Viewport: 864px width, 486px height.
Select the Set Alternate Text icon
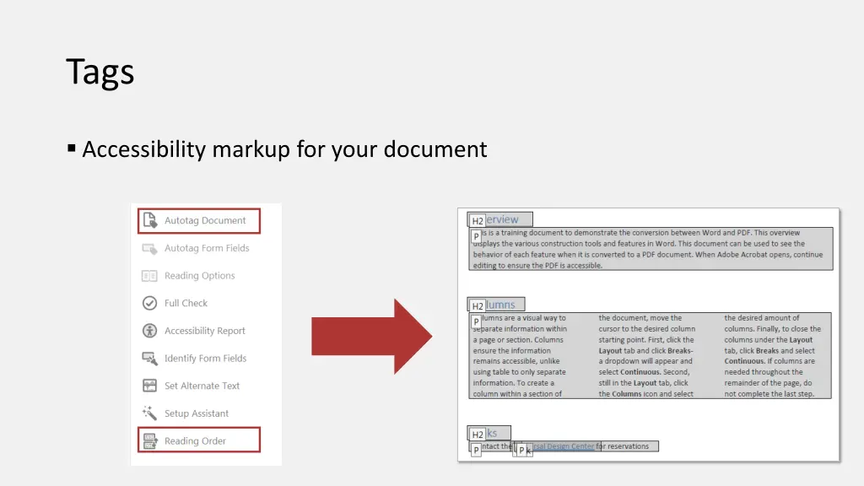(x=149, y=386)
